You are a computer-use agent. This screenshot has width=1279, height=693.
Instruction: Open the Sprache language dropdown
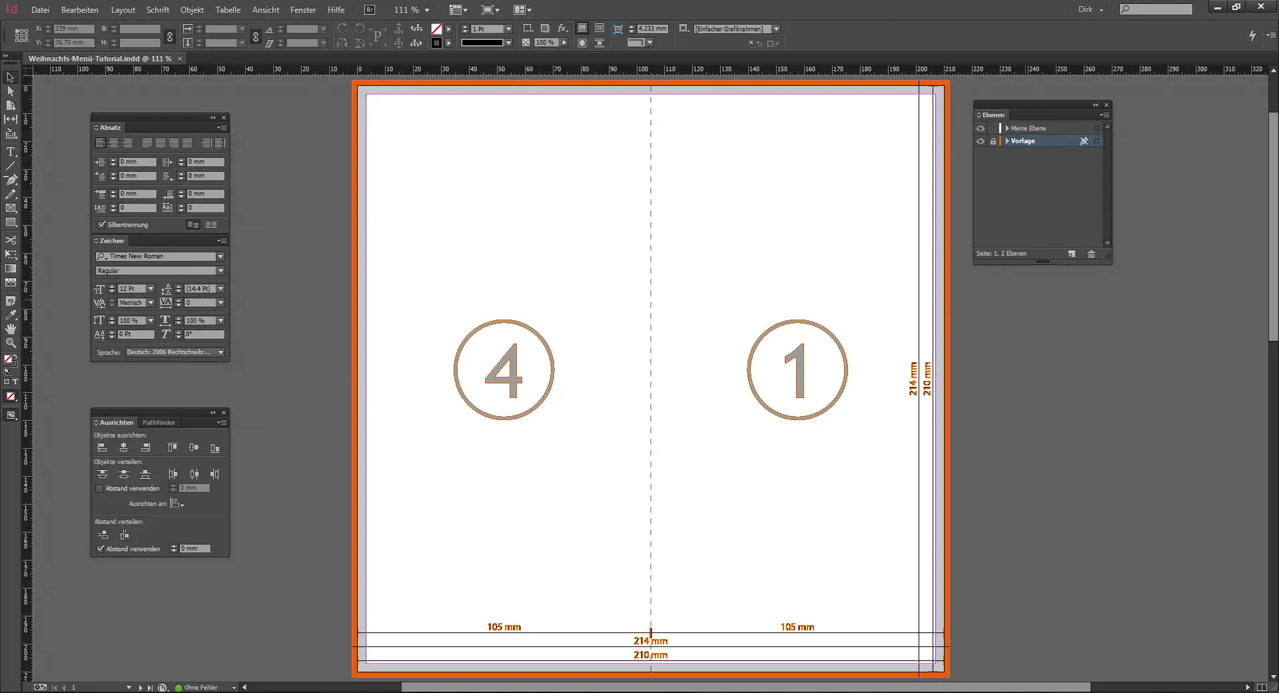tap(220, 352)
